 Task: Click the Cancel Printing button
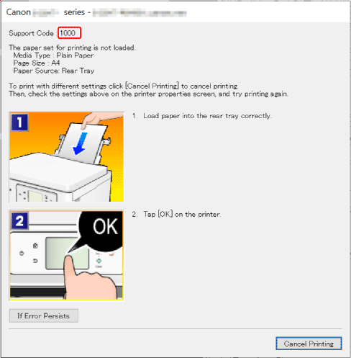(309, 344)
